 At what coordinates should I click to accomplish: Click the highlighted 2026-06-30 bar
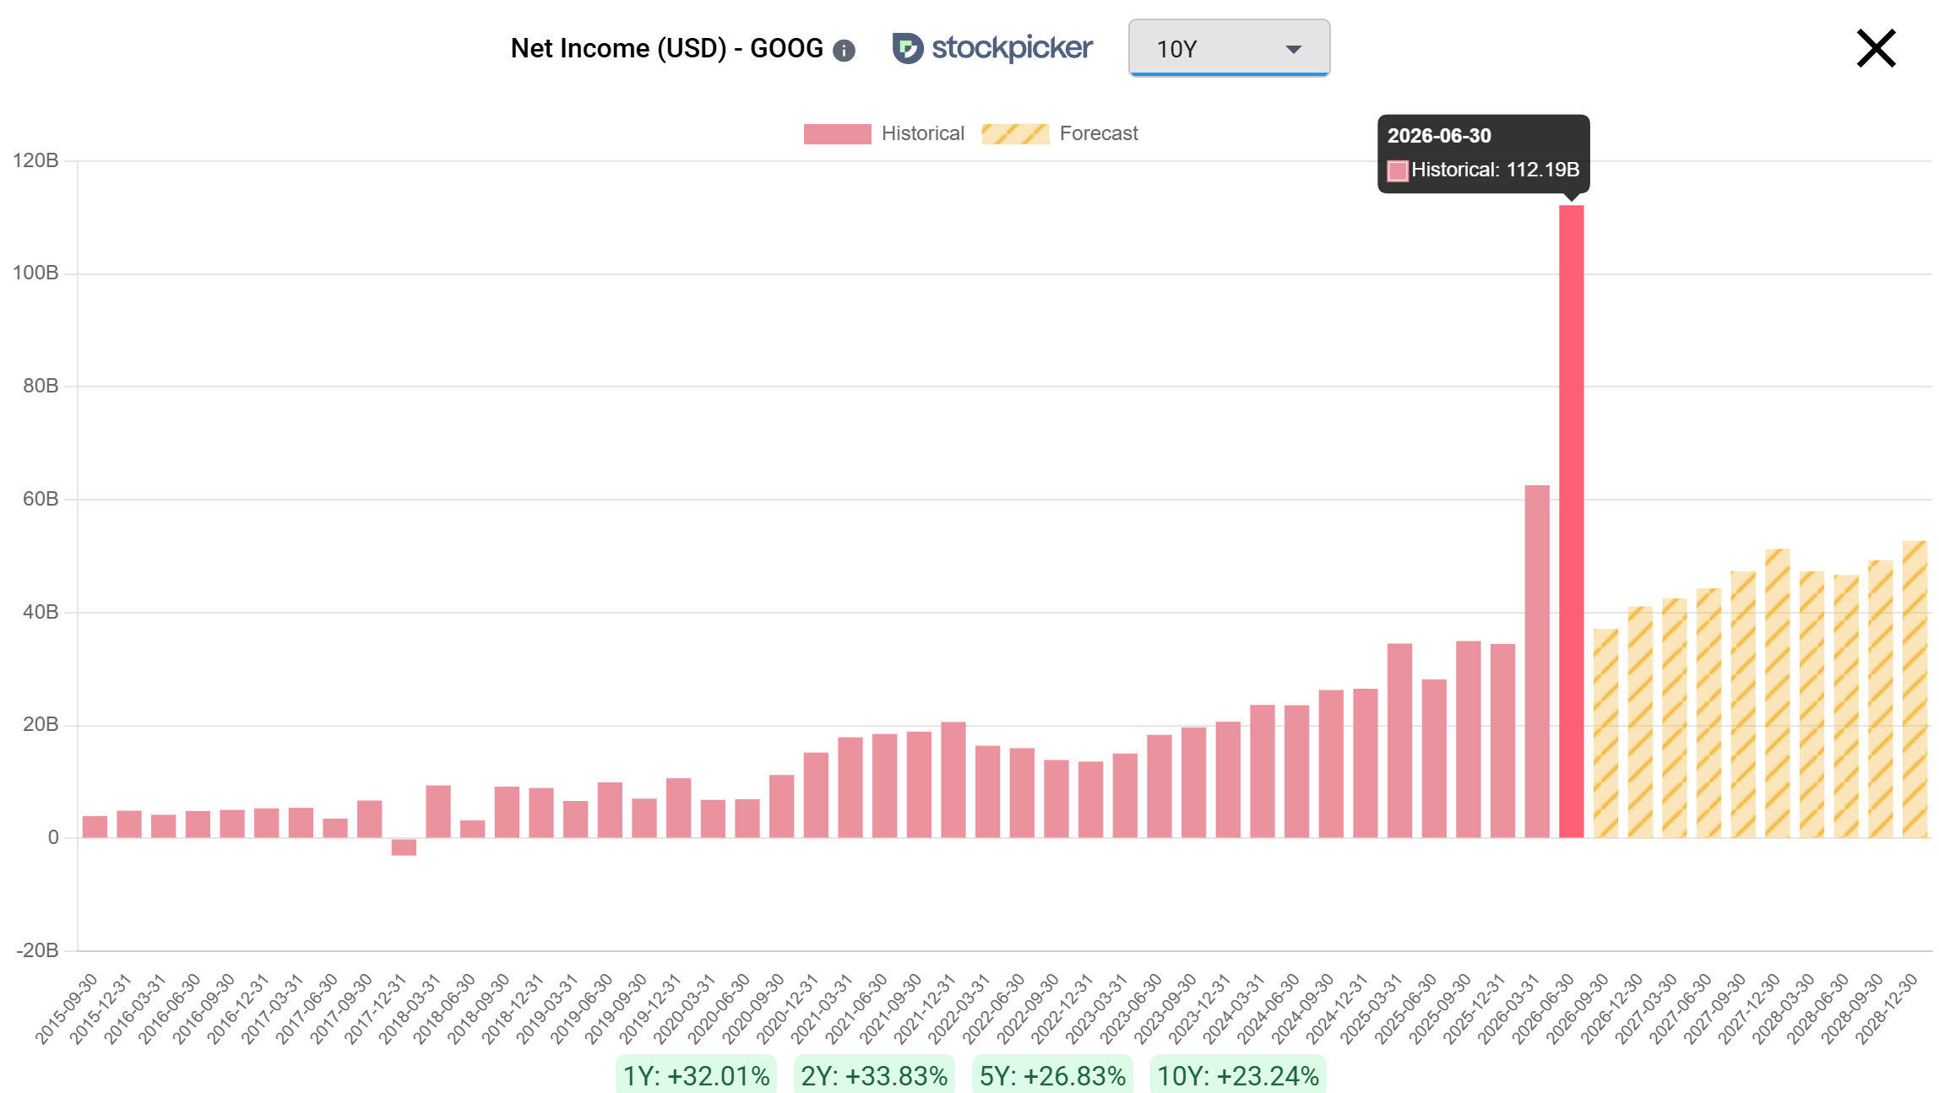1571,521
